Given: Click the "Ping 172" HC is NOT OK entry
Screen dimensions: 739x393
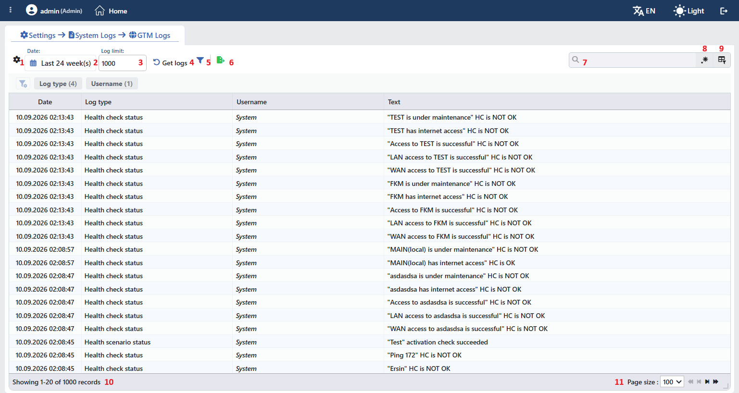Looking at the screenshot, I should tap(425, 355).
